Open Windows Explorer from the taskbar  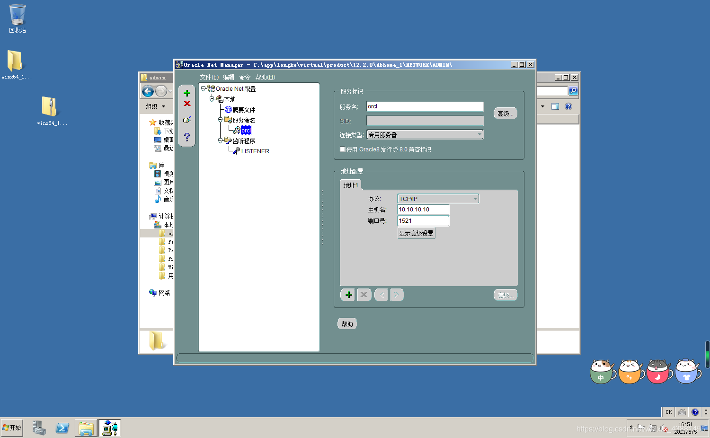86,428
